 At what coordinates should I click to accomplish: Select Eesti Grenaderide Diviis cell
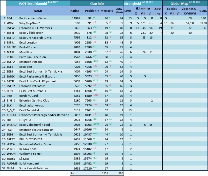pos(35,38)
